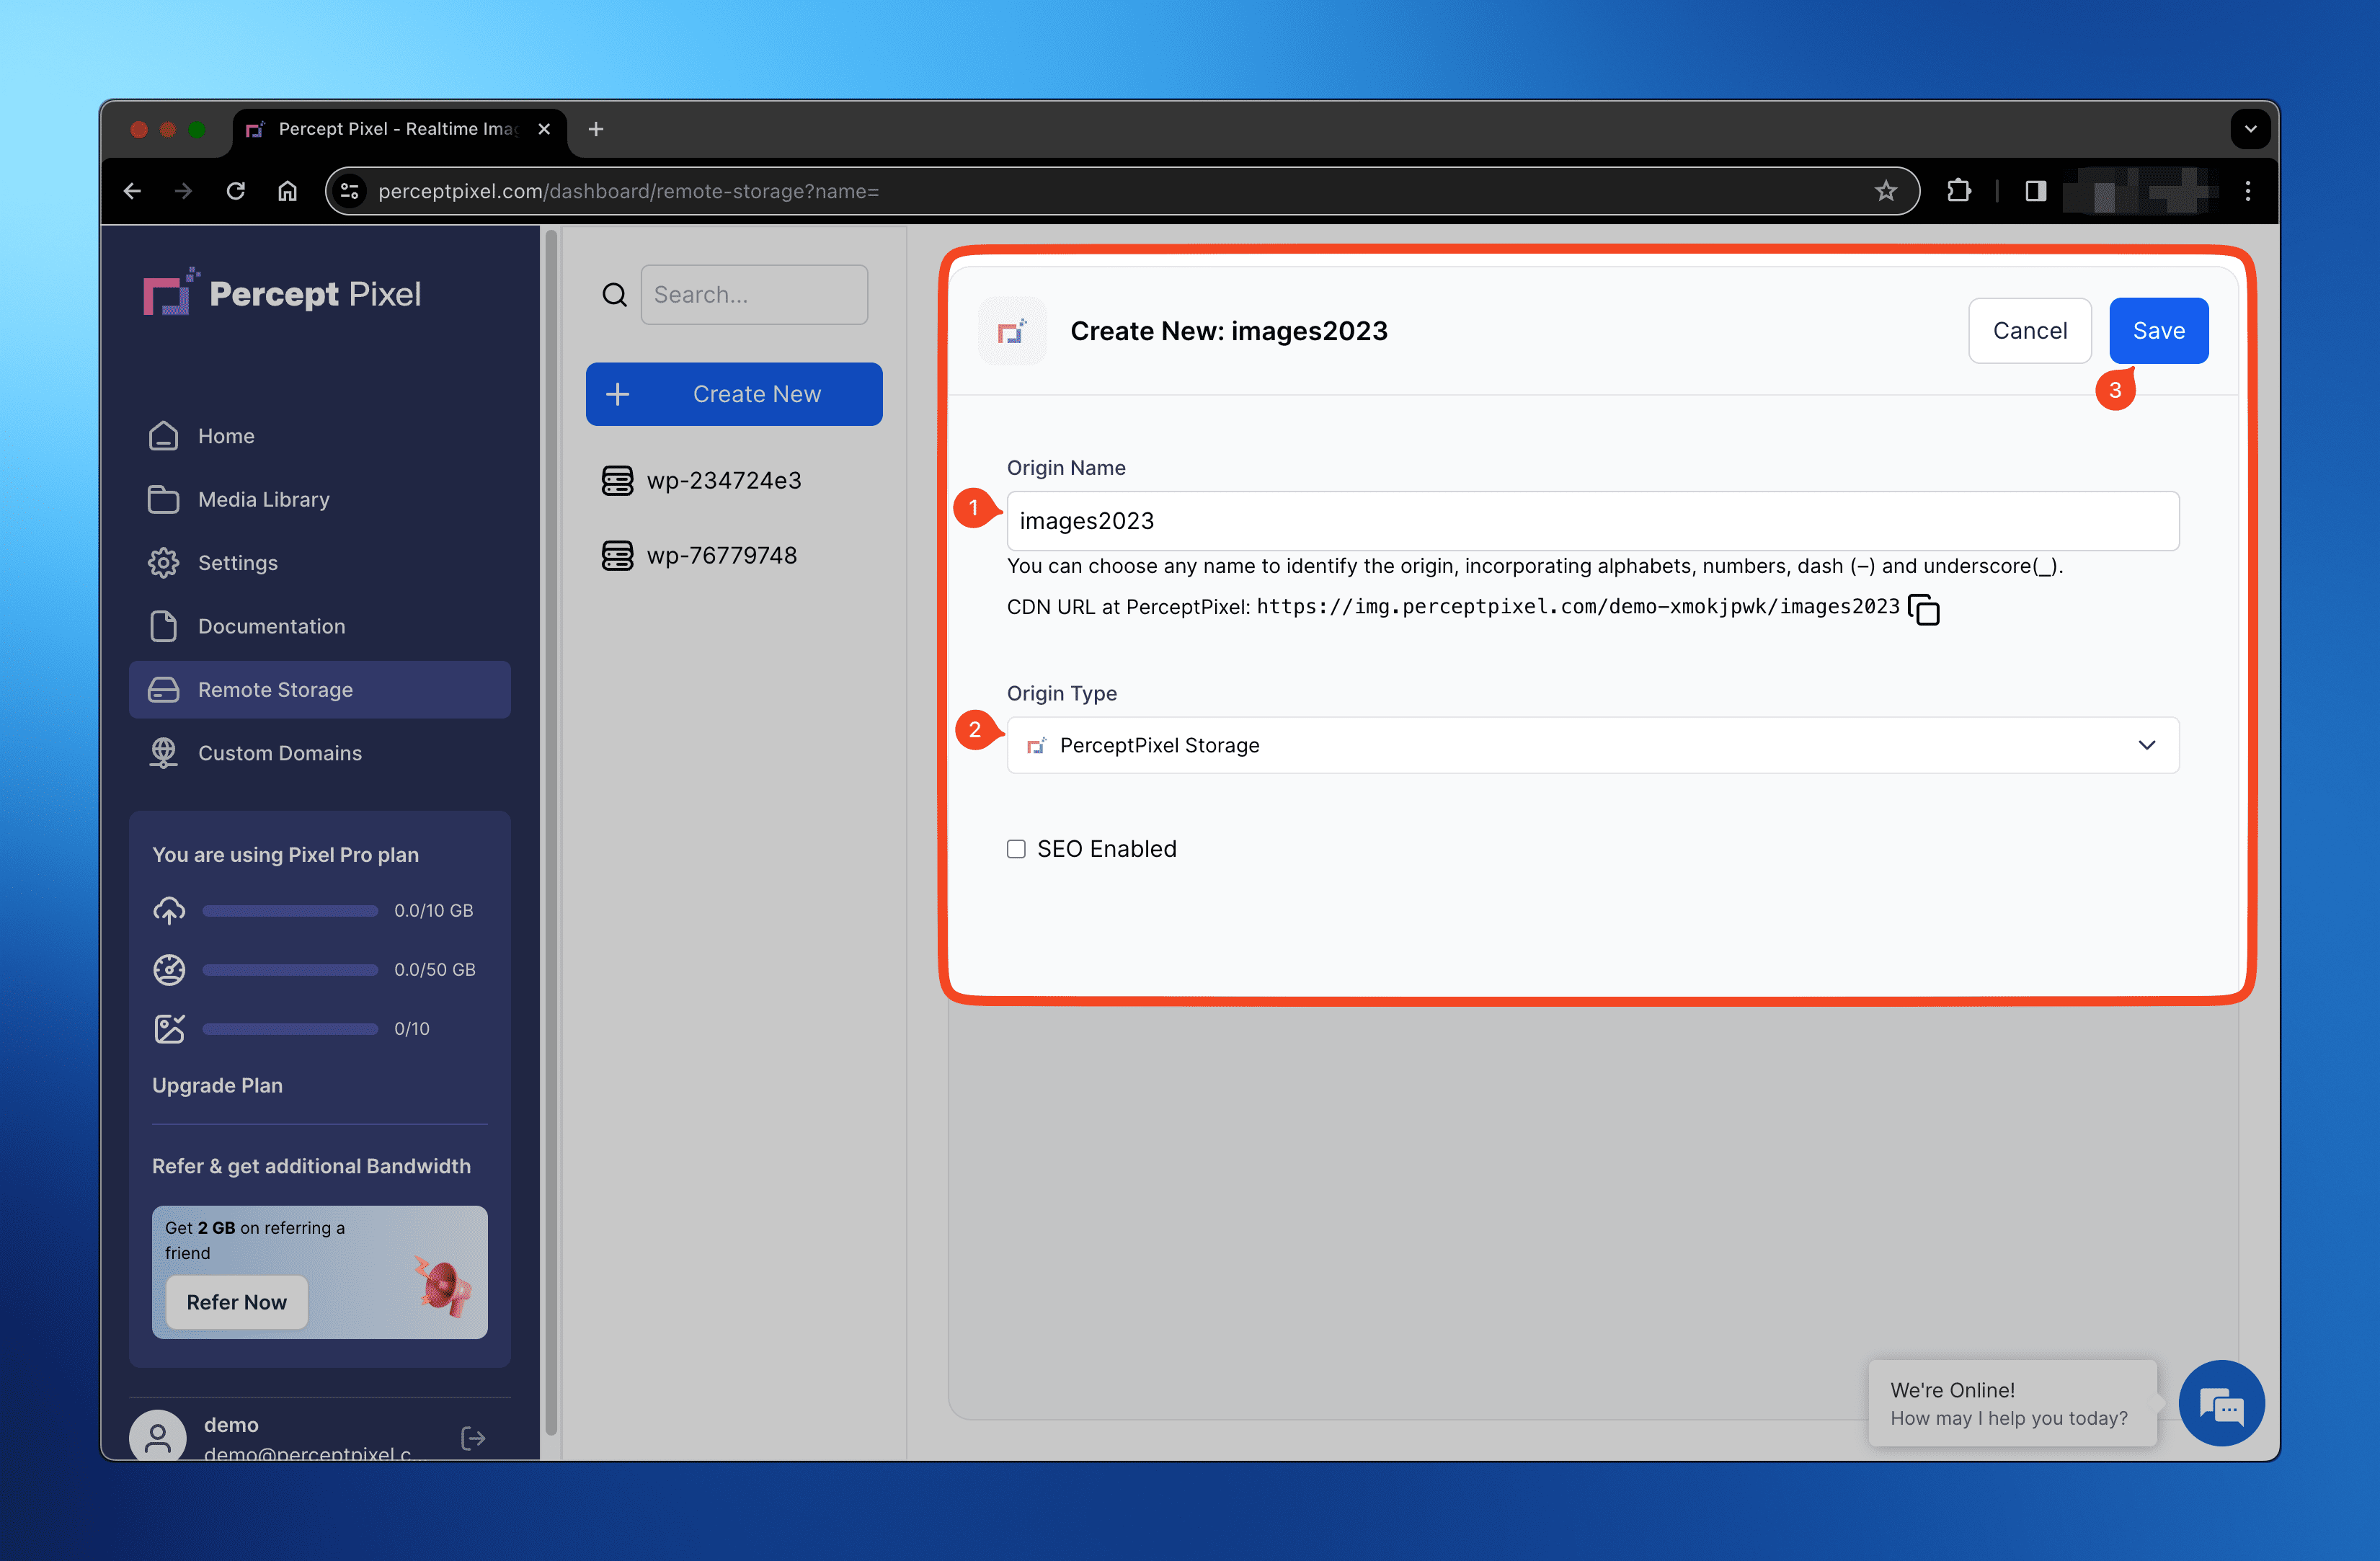
Task: Click the megaphone referral illustration
Action: point(443,1286)
